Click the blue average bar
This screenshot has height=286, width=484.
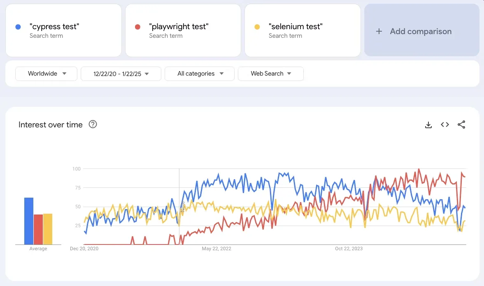(29, 221)
